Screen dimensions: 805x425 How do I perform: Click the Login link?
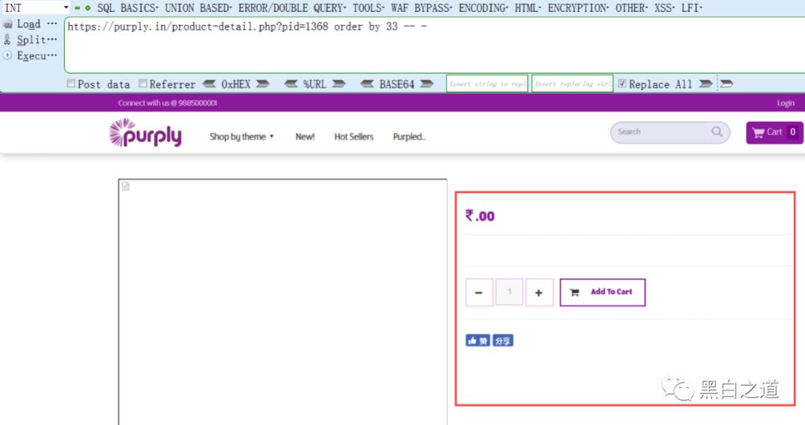(x=786, y=103)
